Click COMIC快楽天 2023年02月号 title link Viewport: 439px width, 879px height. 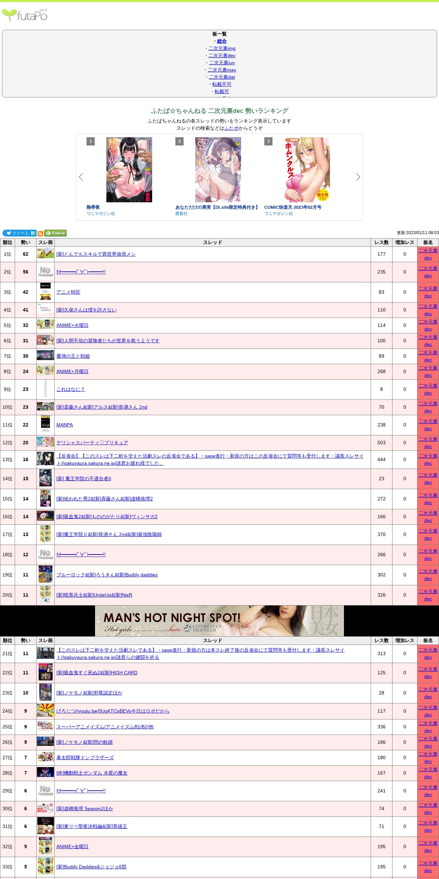coord(293,207)
